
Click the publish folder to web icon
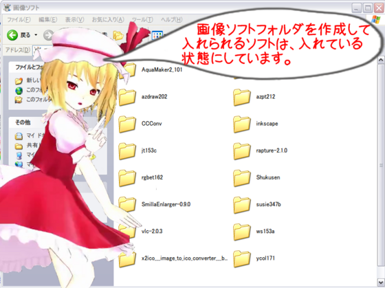[19, 91]
